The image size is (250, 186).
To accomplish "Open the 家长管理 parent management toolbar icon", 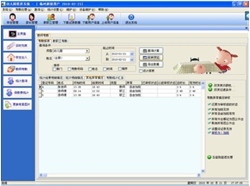I will click(x=31, y=19).
